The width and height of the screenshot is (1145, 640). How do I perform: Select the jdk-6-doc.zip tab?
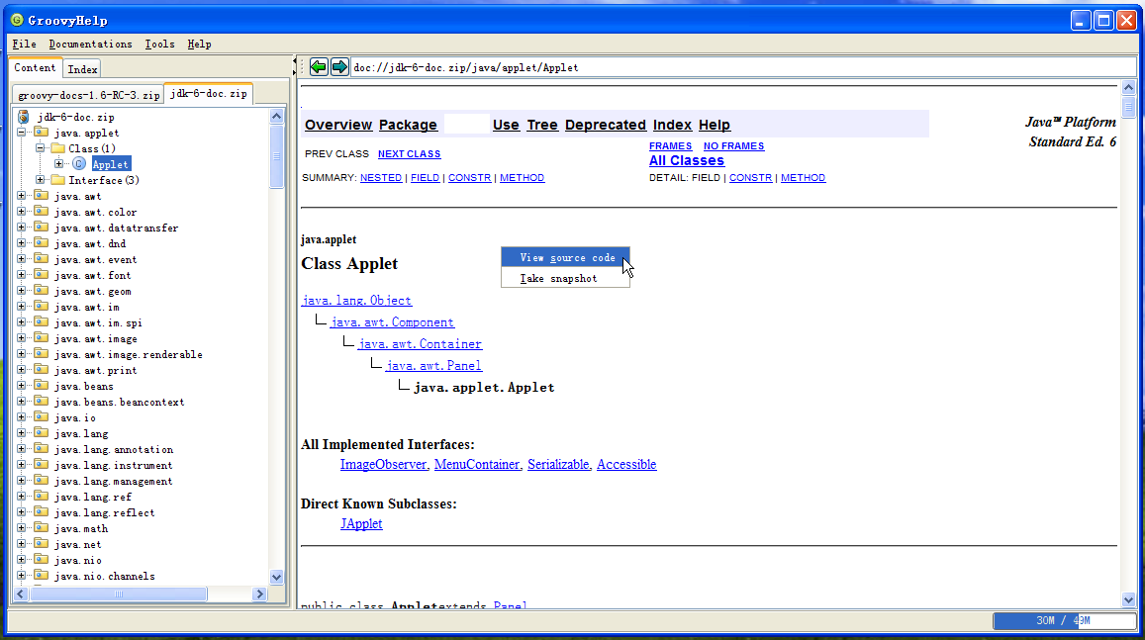pyautogui.click(x=209, y=93)
